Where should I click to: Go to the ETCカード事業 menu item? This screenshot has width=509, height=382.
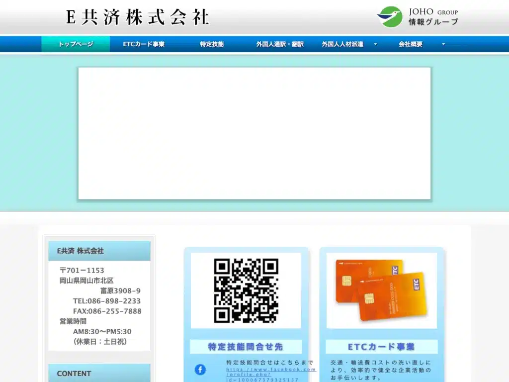pyautogui.click(x=144, y=44)
